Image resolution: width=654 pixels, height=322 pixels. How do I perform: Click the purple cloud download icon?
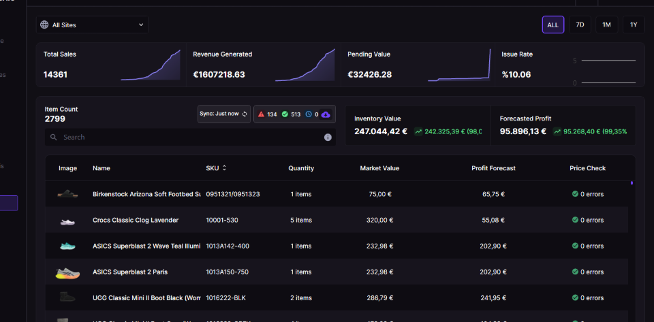(x=326, y=114)
